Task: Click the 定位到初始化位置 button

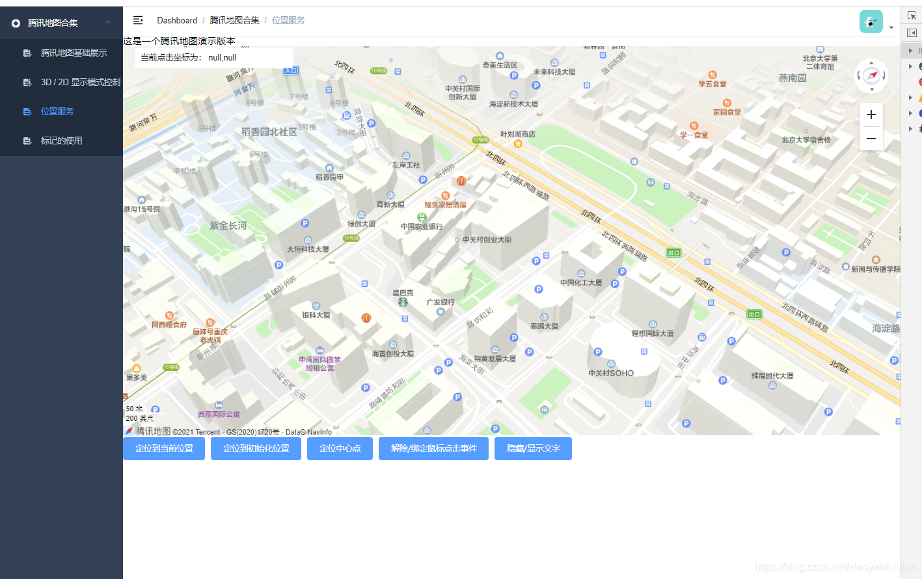Action: 256,449
